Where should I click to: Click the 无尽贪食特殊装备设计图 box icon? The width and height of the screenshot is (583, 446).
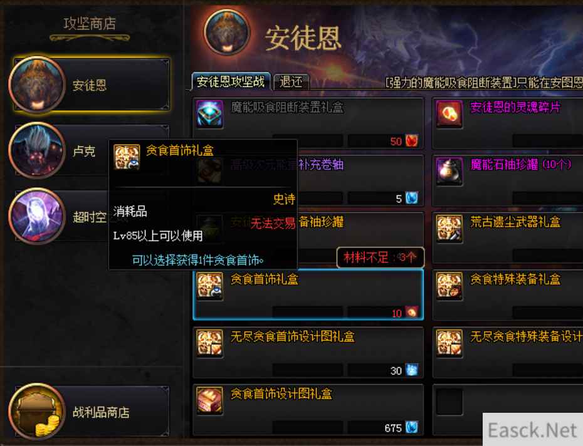click(449, 343)
